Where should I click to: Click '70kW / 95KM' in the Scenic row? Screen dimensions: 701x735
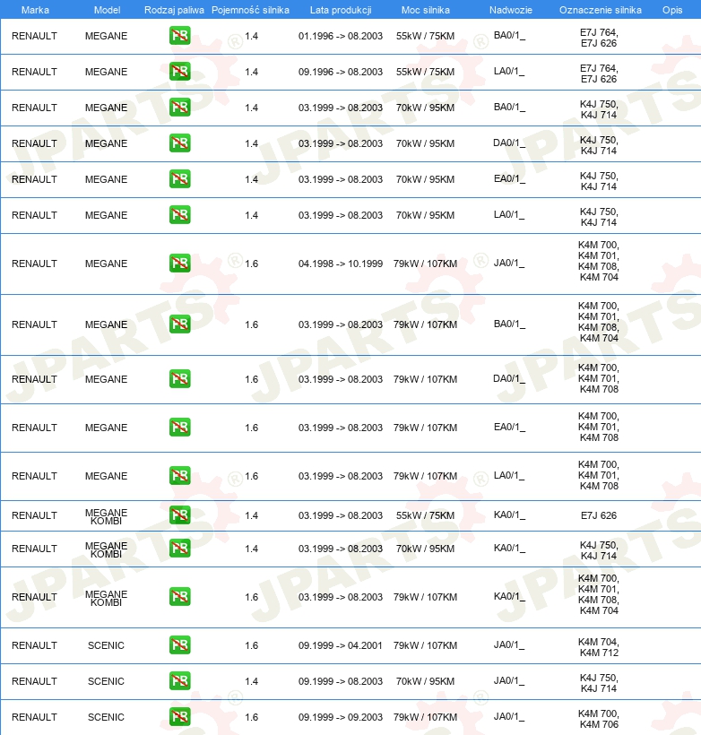click(x=425, y=681)
